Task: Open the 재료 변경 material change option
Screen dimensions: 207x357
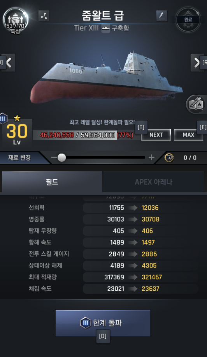Action: coord(19,157)
